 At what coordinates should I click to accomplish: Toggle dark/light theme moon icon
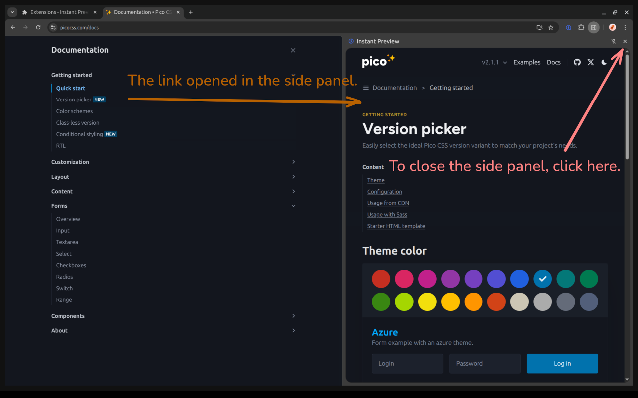coord(604,62)
